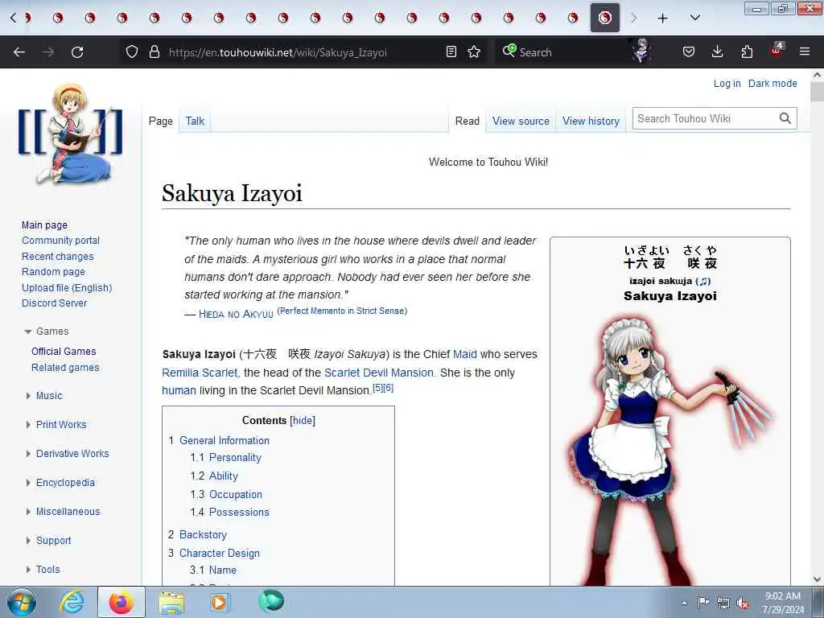Open File Explorer folder in taskbar
824x618 pixels.
[x=171, y=603]
